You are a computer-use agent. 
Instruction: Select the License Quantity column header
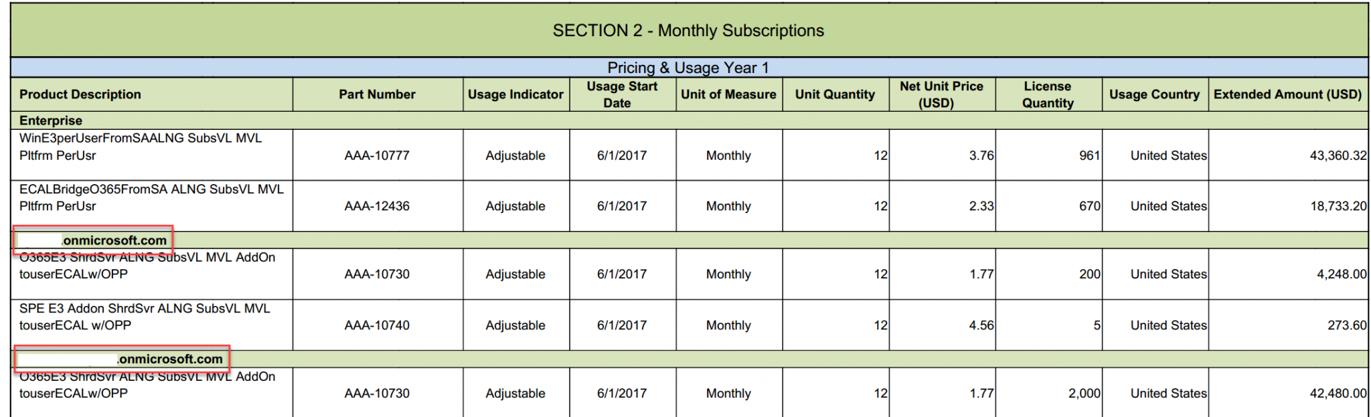pyautogui.click(x=1048, y=94)
